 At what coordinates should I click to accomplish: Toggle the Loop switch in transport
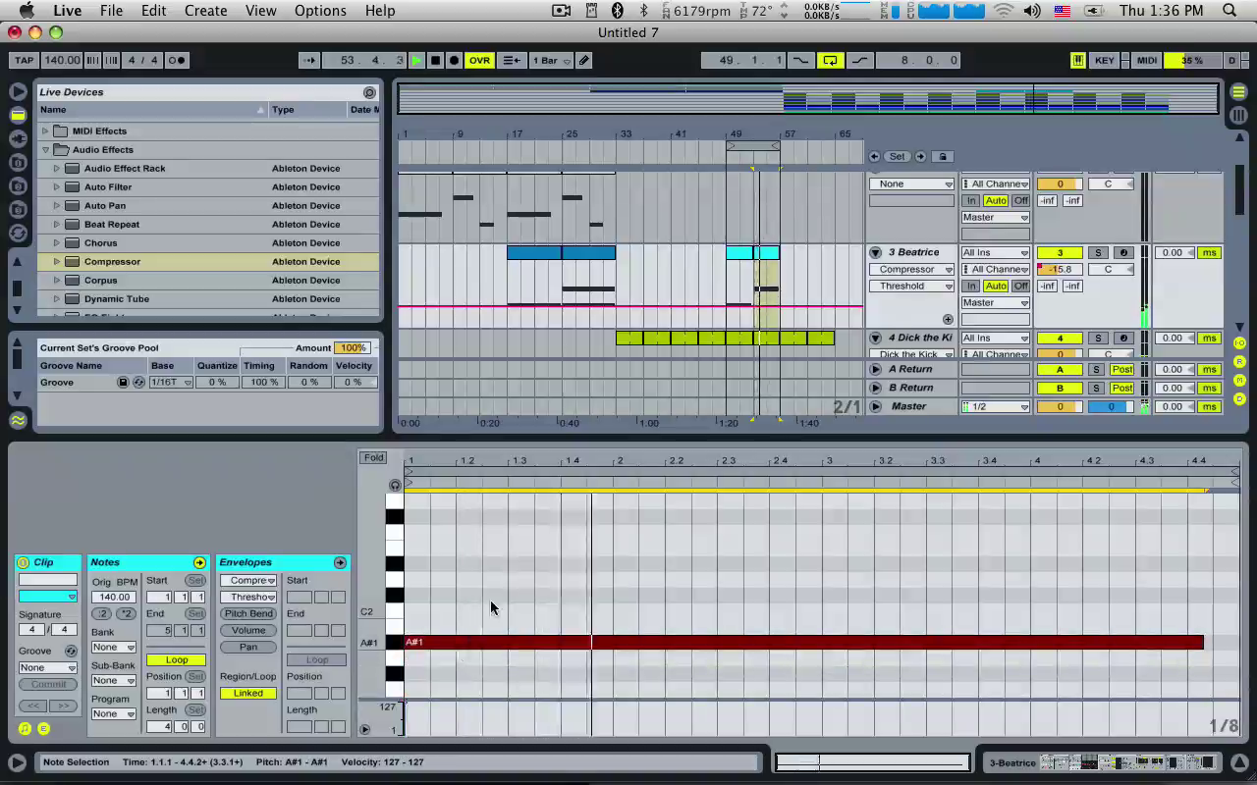pyautogui.click(x=831, y=60)
